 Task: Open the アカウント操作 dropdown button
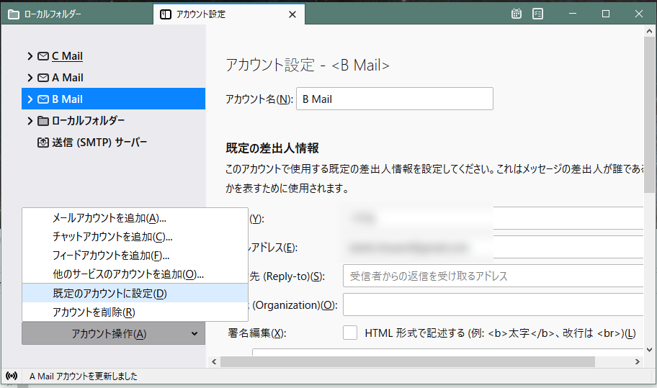tap(113, 333)
